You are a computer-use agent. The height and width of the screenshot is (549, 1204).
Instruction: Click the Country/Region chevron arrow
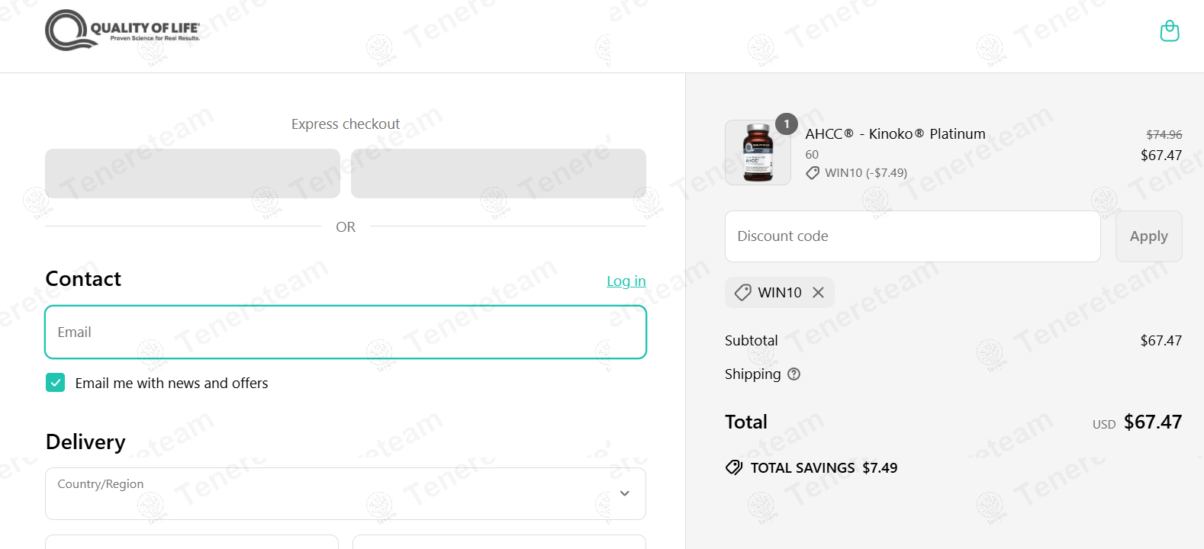(624, 493)
